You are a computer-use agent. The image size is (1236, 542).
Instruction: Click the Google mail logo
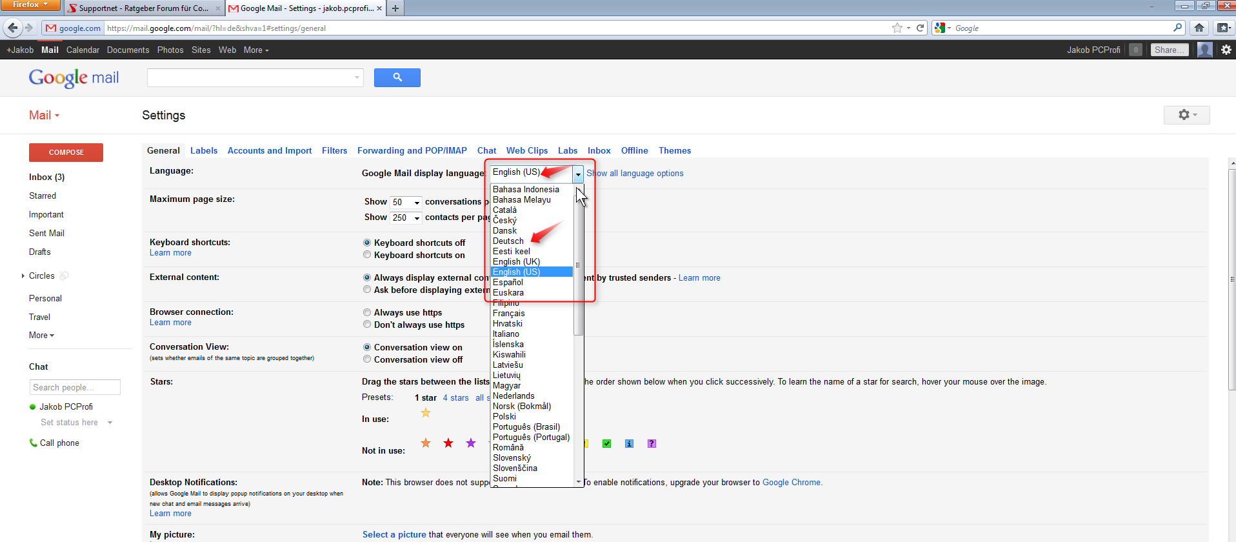pos(74,78)
